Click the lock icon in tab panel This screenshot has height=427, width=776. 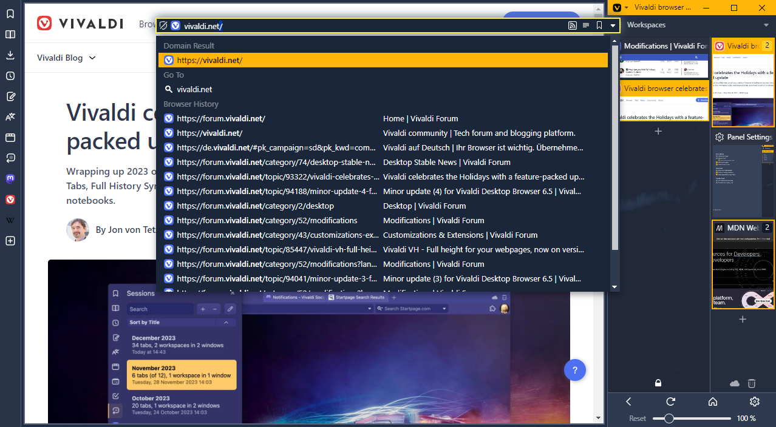(658, 383)
